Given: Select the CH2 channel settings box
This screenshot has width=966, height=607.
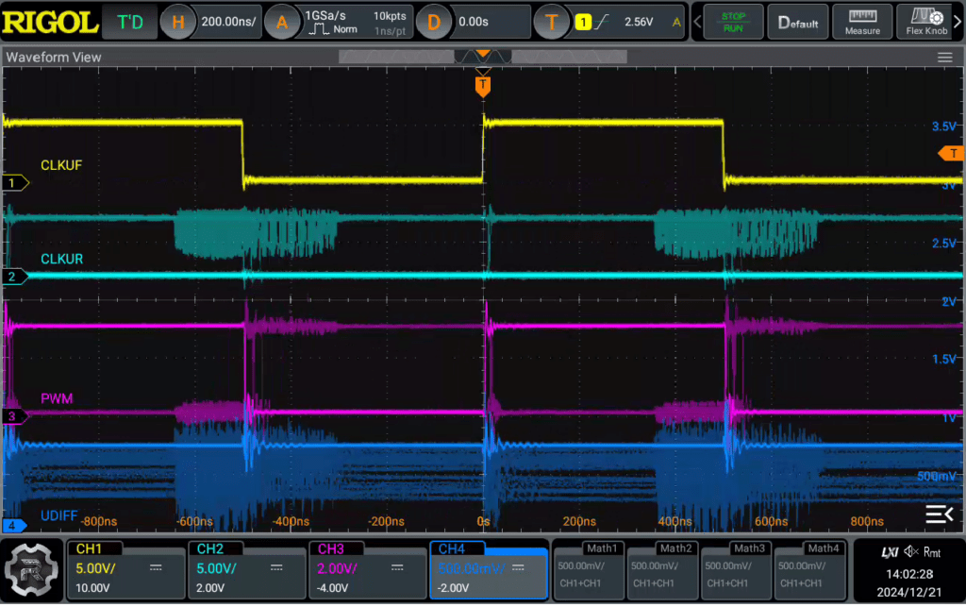Looking at the screenshot, I should pyautogui.click(x=246, y=570).
